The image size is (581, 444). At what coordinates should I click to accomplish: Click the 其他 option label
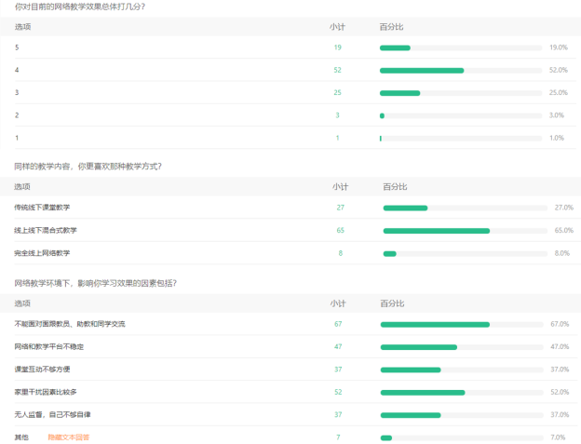[x=21, y=437]
